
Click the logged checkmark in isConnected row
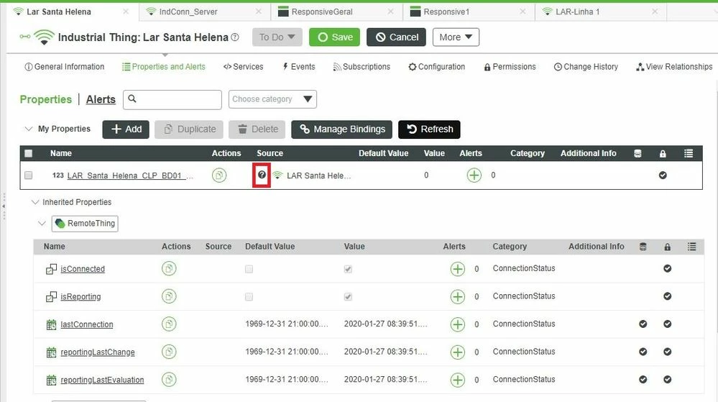tap(667, 268)
